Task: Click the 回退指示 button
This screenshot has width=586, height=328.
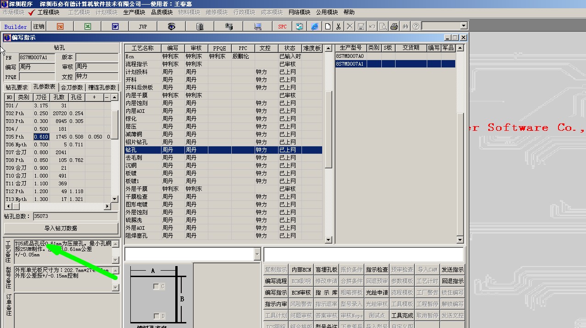Action: (452, 281)
